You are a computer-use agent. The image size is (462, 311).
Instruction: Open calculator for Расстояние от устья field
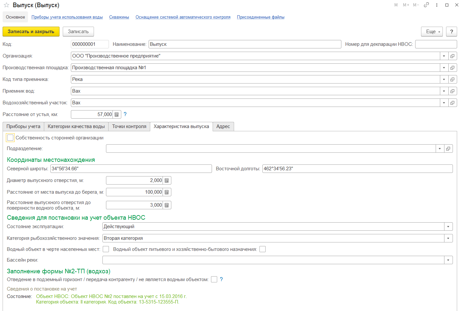117,114
